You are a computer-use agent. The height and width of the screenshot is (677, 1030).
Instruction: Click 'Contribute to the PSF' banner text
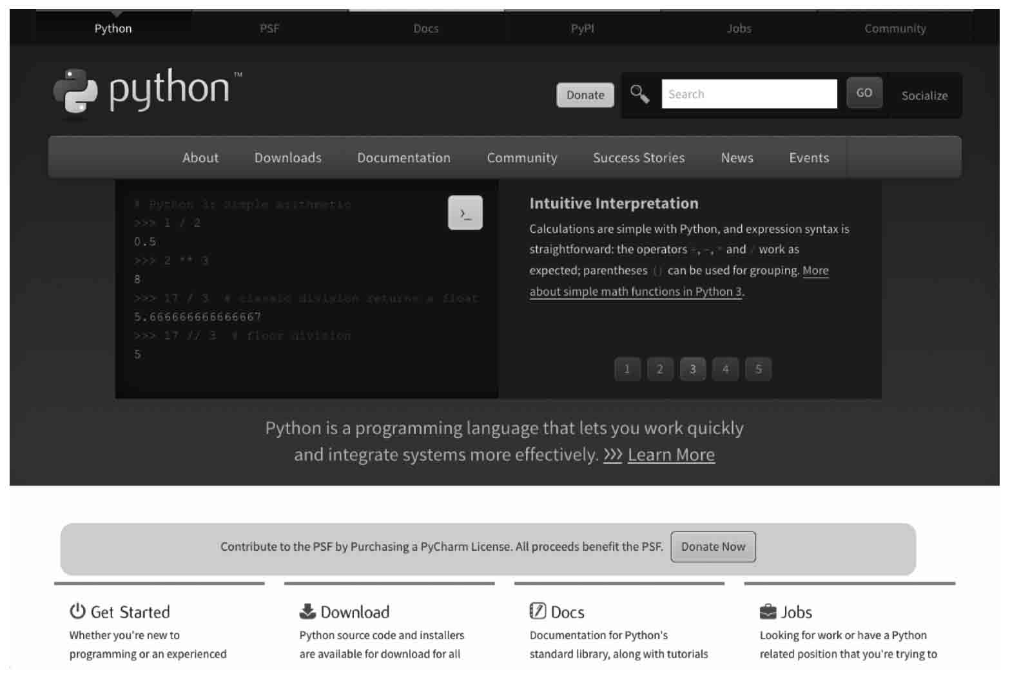point(442,547)
